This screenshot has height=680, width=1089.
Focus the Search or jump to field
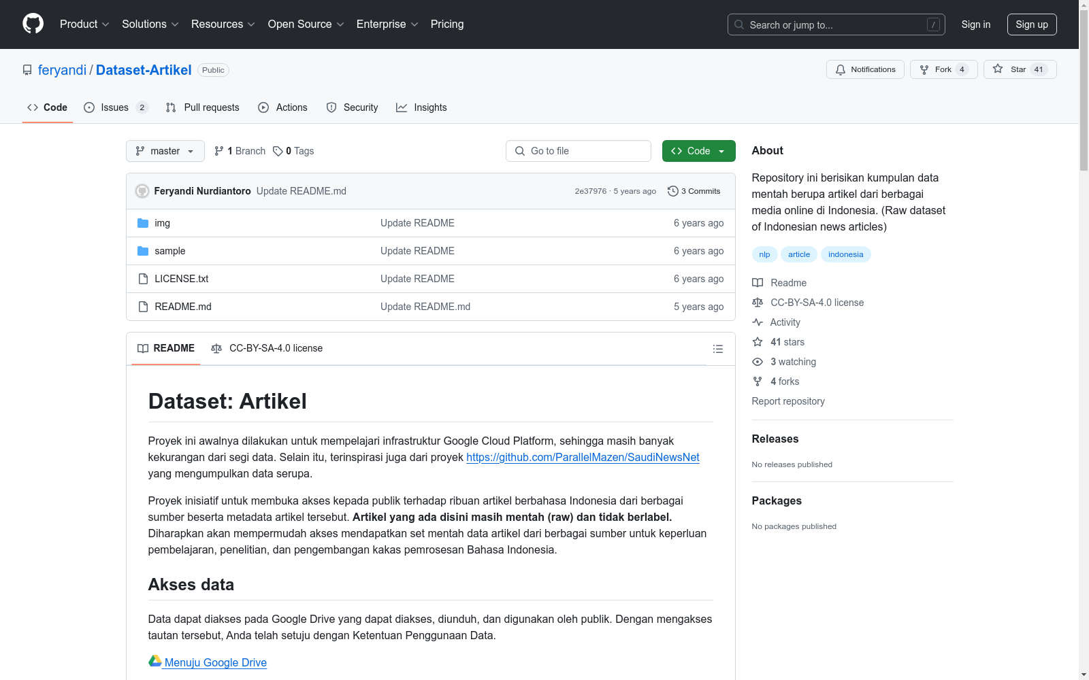click(x=836, y=24)
